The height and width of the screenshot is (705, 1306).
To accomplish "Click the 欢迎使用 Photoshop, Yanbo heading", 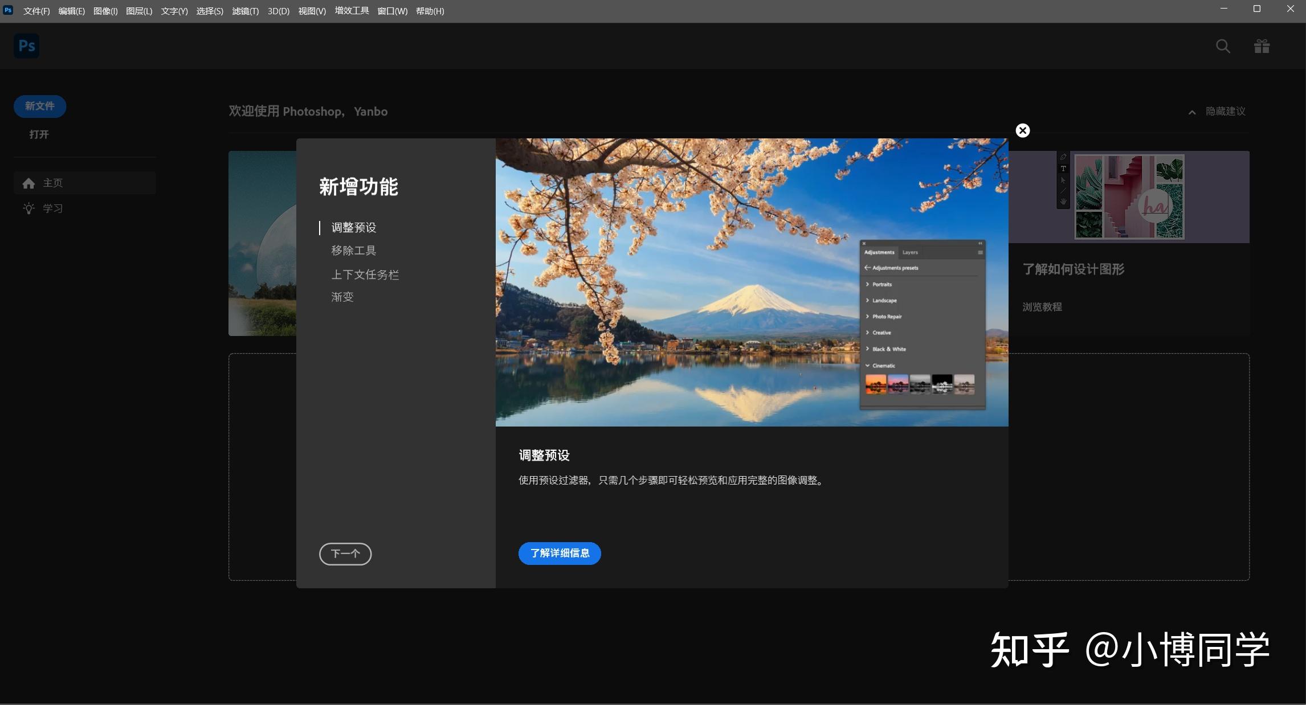I will pos(308,112).
